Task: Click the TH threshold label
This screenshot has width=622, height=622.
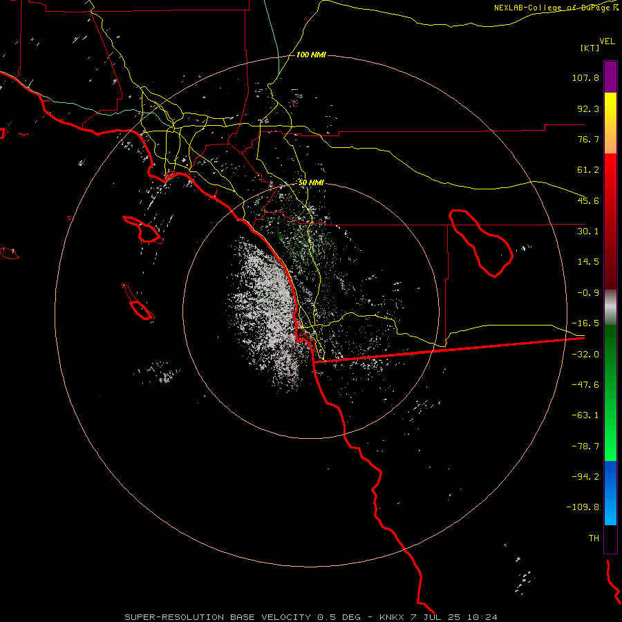Action: (x=594, y=538)
